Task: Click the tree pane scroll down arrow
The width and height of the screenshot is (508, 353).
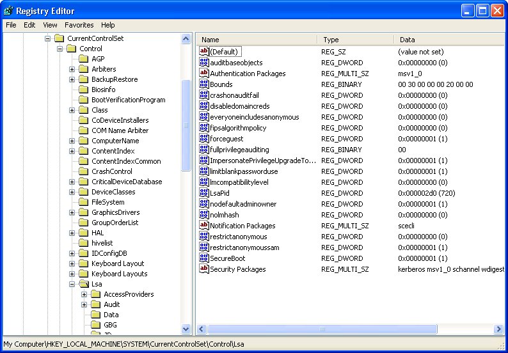Action: point(186,329)
